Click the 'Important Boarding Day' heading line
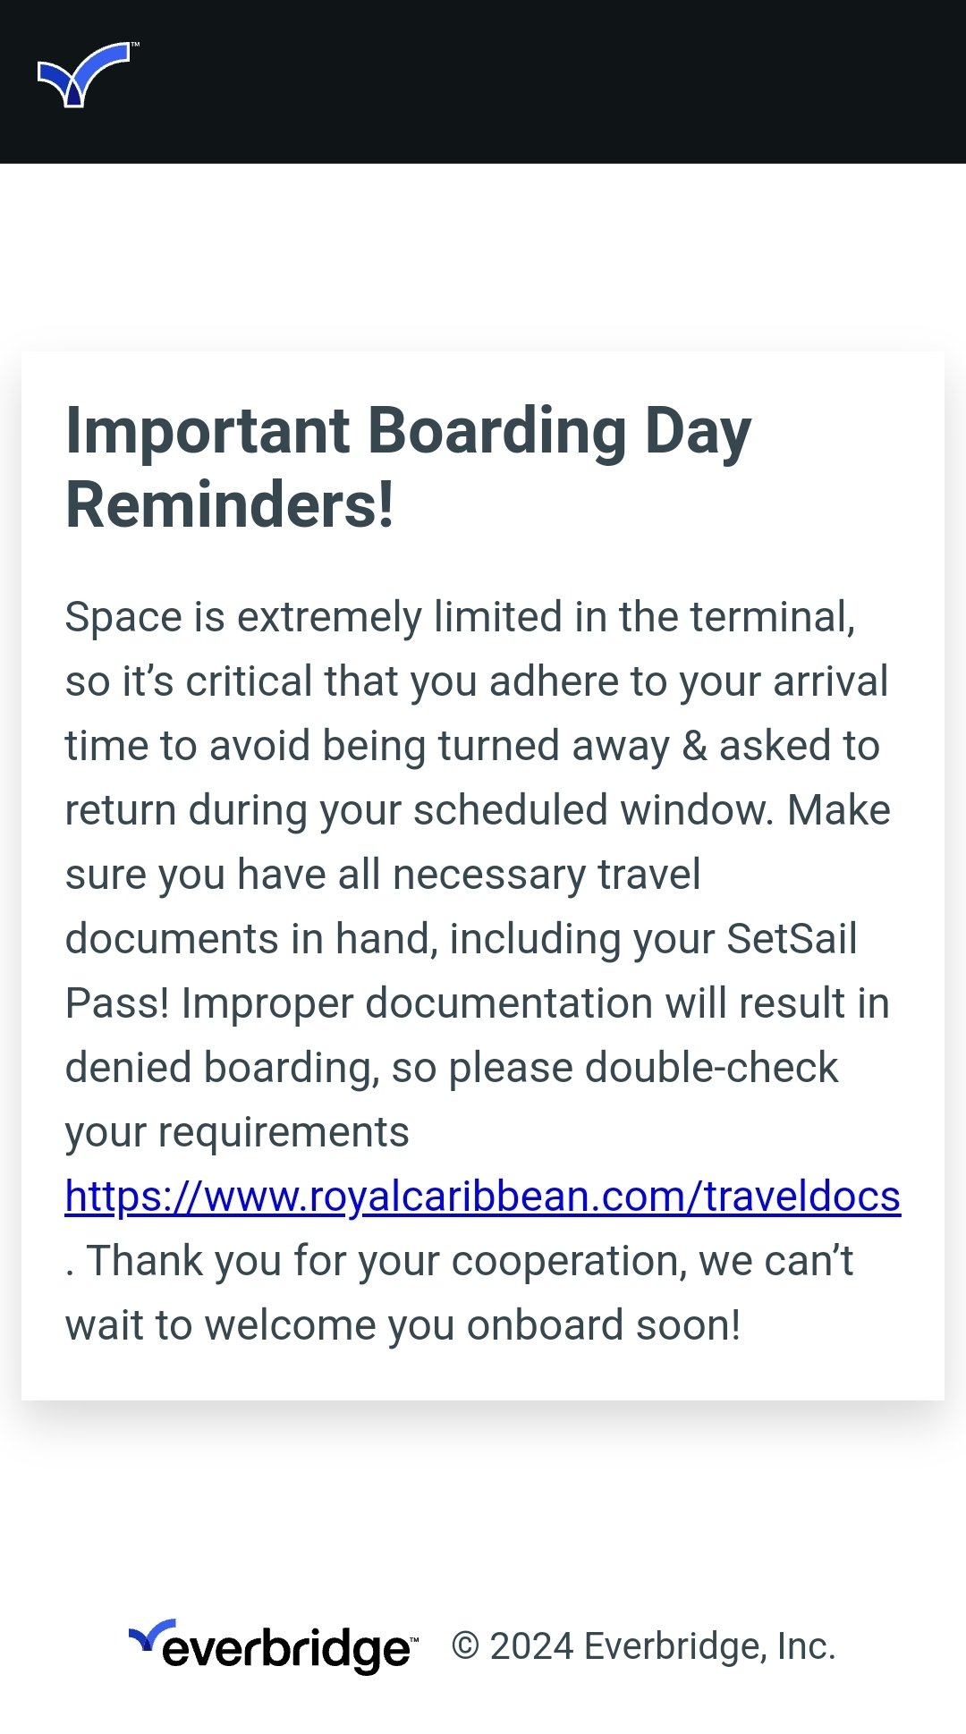The width and height of the screenshot is (966, 1734). [x=409, y=432]
